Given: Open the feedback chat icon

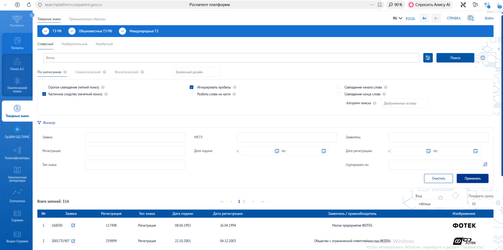Looking at the screenshot, I should [470, 19].
